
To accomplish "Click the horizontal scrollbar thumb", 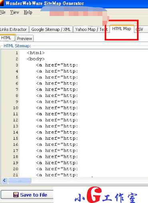I will pyautogui.click(x=20, y=181).
